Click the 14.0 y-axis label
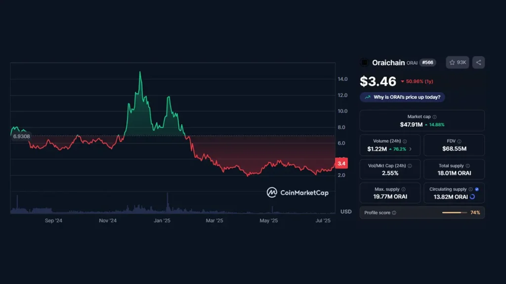The height and width of the screenshot is (284, 506). coord(342,79)
